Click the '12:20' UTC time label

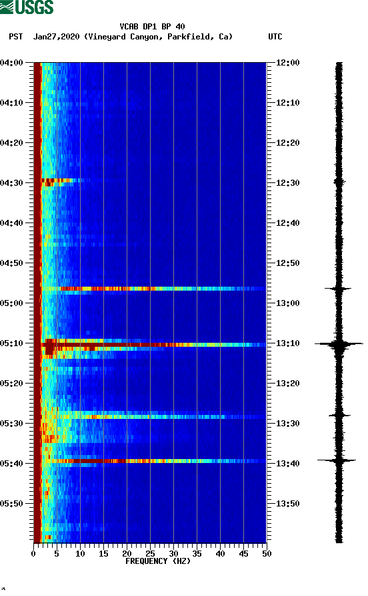pos(287,143)
